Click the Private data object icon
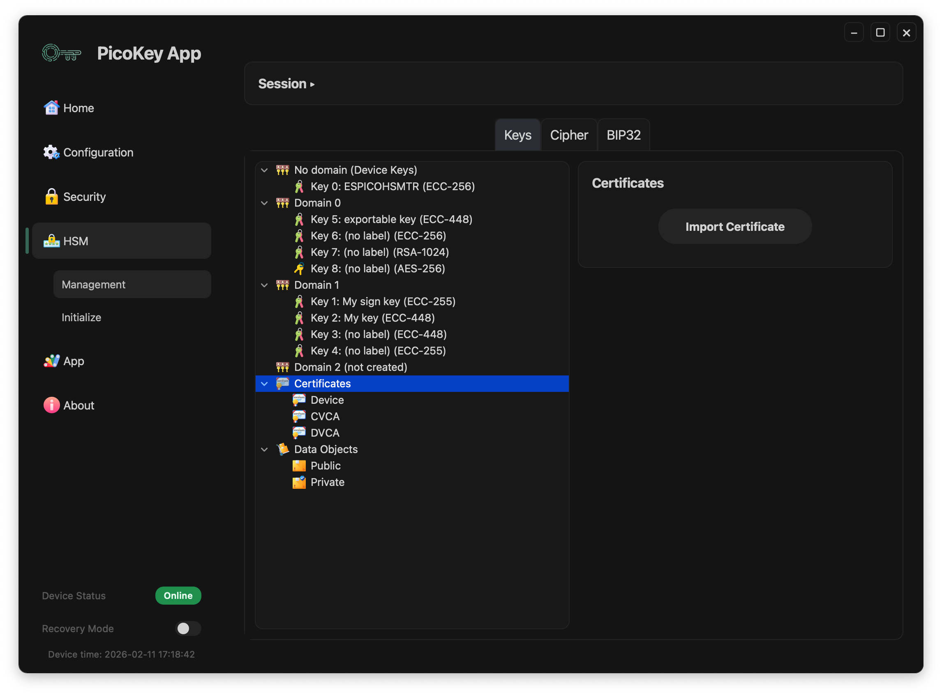Viewport: 942px width, 695px height. (x=299, y=482)
